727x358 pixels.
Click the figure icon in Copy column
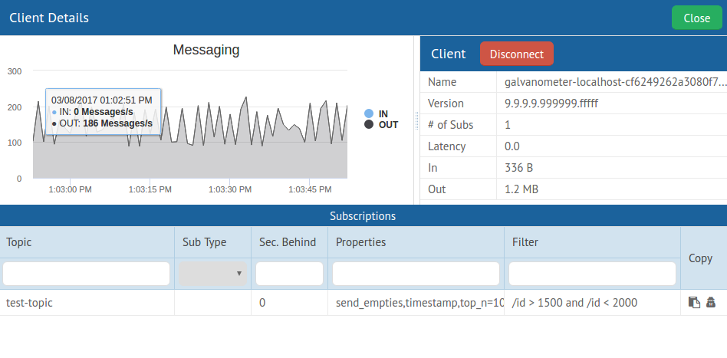(710, 303)
